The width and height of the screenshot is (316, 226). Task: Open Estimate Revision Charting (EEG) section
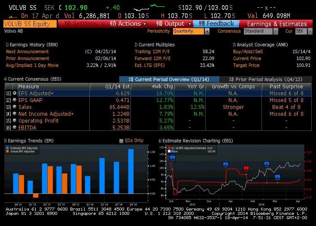pos(196,141)
